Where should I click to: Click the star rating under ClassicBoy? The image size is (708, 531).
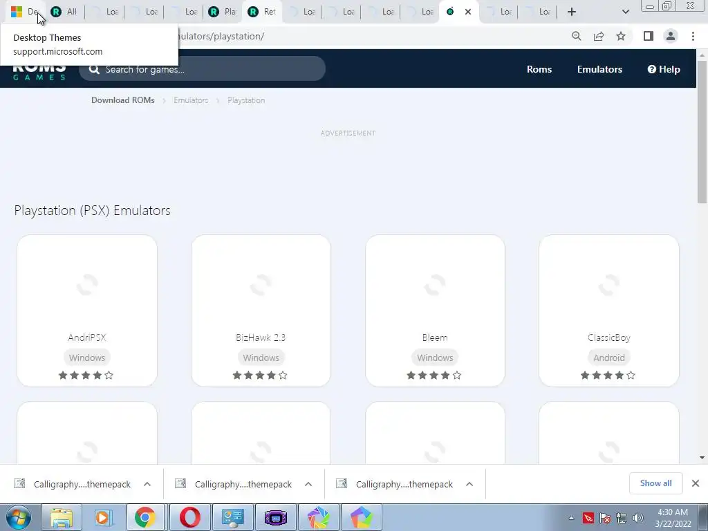tap(608, 375)
